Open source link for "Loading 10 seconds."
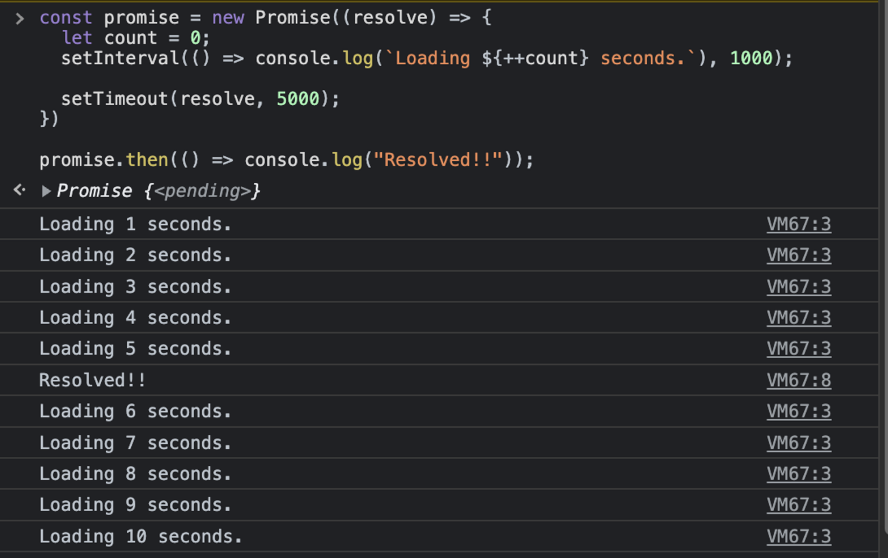 799,536
